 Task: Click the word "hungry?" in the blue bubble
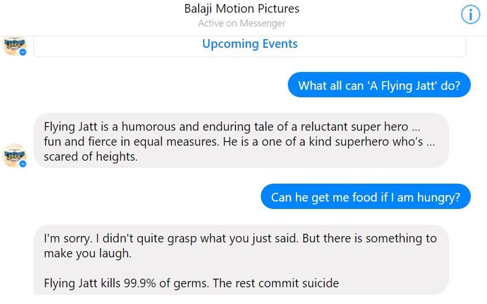point(439,197)
